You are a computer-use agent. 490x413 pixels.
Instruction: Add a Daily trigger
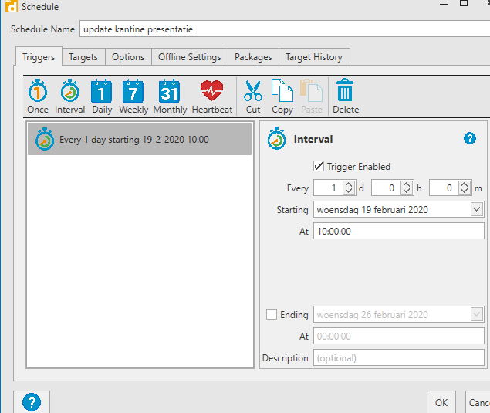pos(102,96)
